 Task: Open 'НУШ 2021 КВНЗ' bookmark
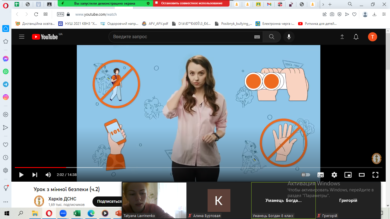coord(78,24)
